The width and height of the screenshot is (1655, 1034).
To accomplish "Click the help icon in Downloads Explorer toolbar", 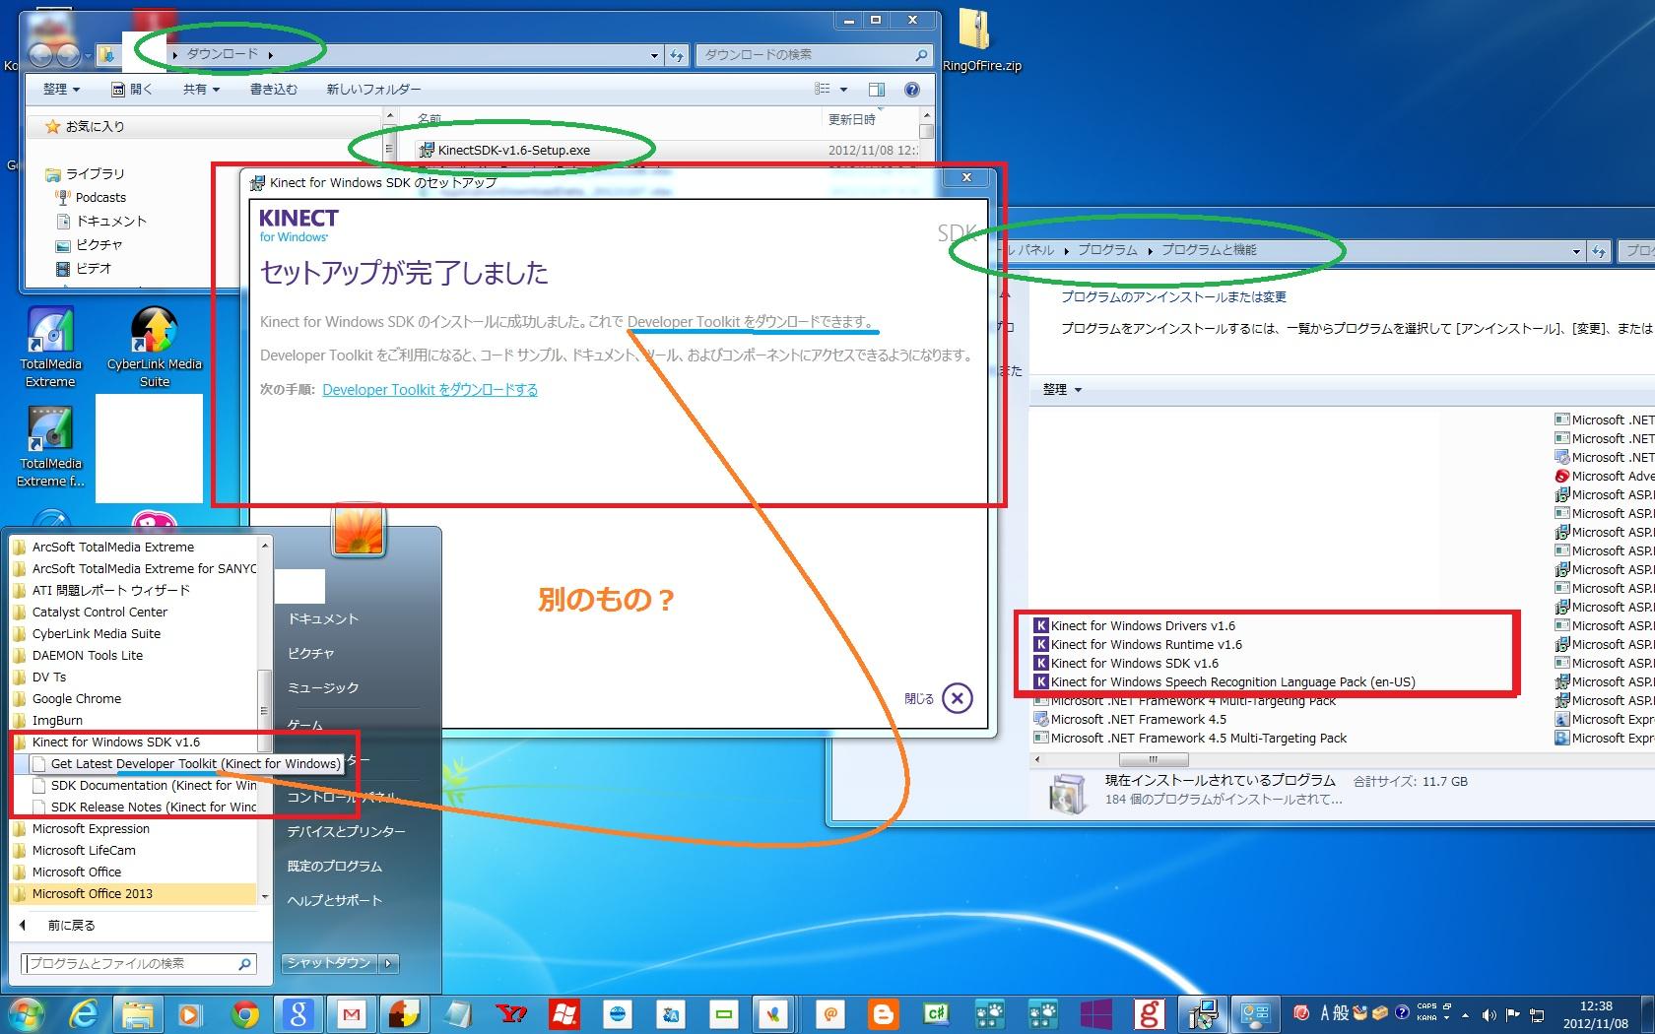I will (912, 90).
